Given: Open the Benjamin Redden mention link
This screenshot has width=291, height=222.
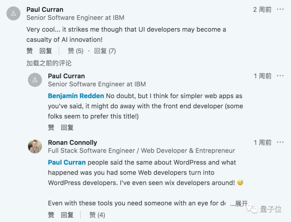Looking at the screenshot, I should click(76, 96).
